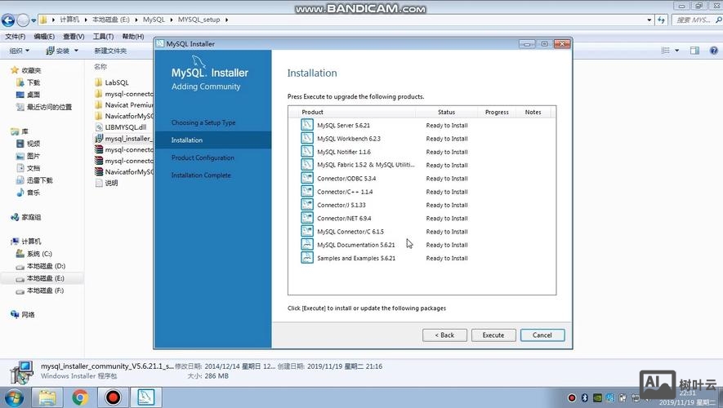Open the 查看(V) menu

click(x=74, y=37)
